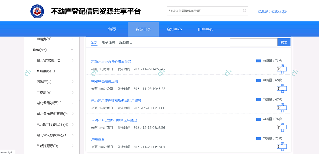Expand the 湖北省市场监管局(2) chevron
Screen dimensions: 319x154
click(73, 114)
